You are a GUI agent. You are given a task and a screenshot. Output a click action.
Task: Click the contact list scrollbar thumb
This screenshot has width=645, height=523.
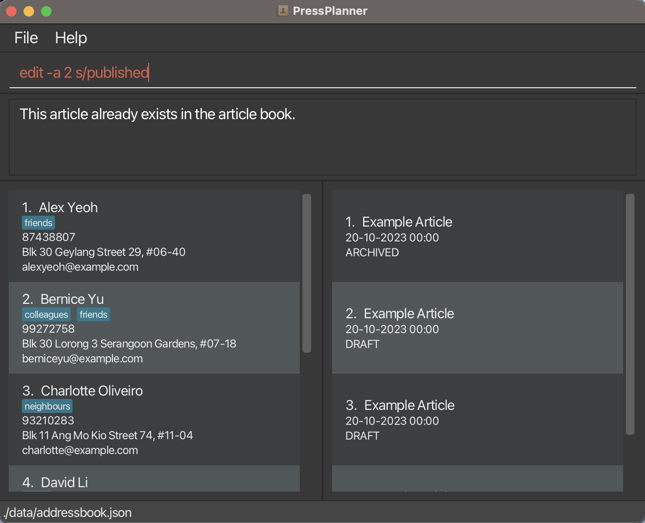coord(307,273)
